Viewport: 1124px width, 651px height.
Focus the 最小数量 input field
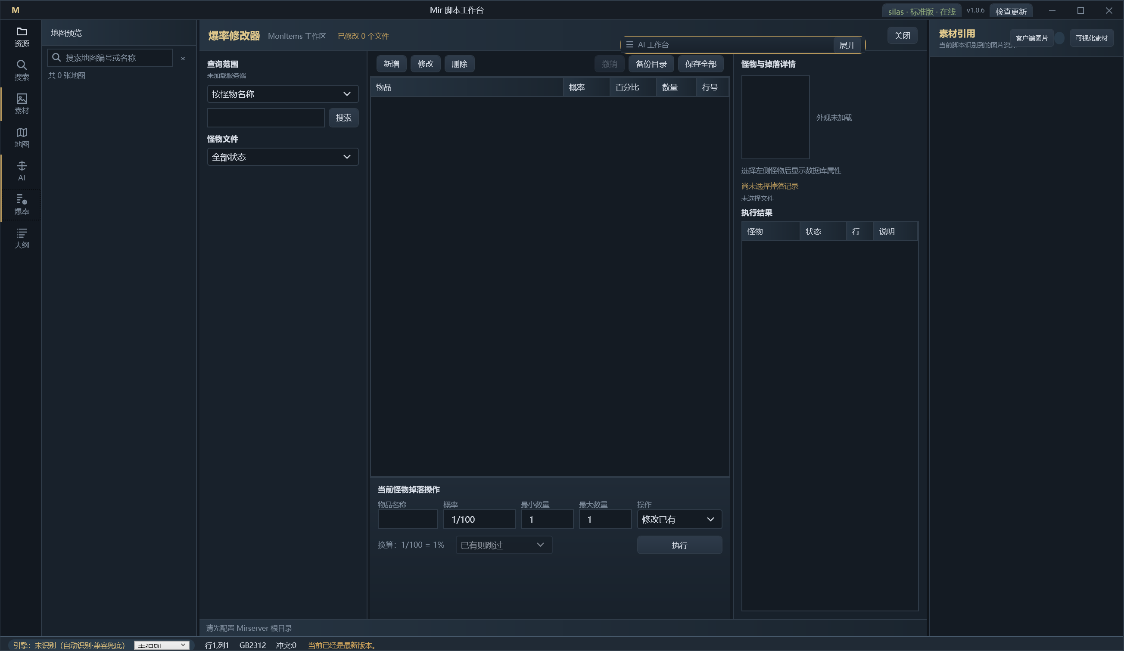tap(547, 519)
